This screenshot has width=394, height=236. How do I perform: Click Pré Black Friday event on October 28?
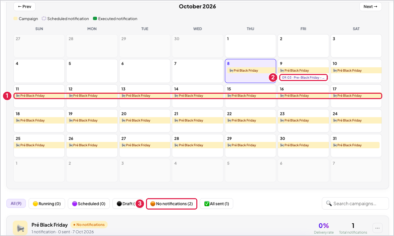click(197, 145)
